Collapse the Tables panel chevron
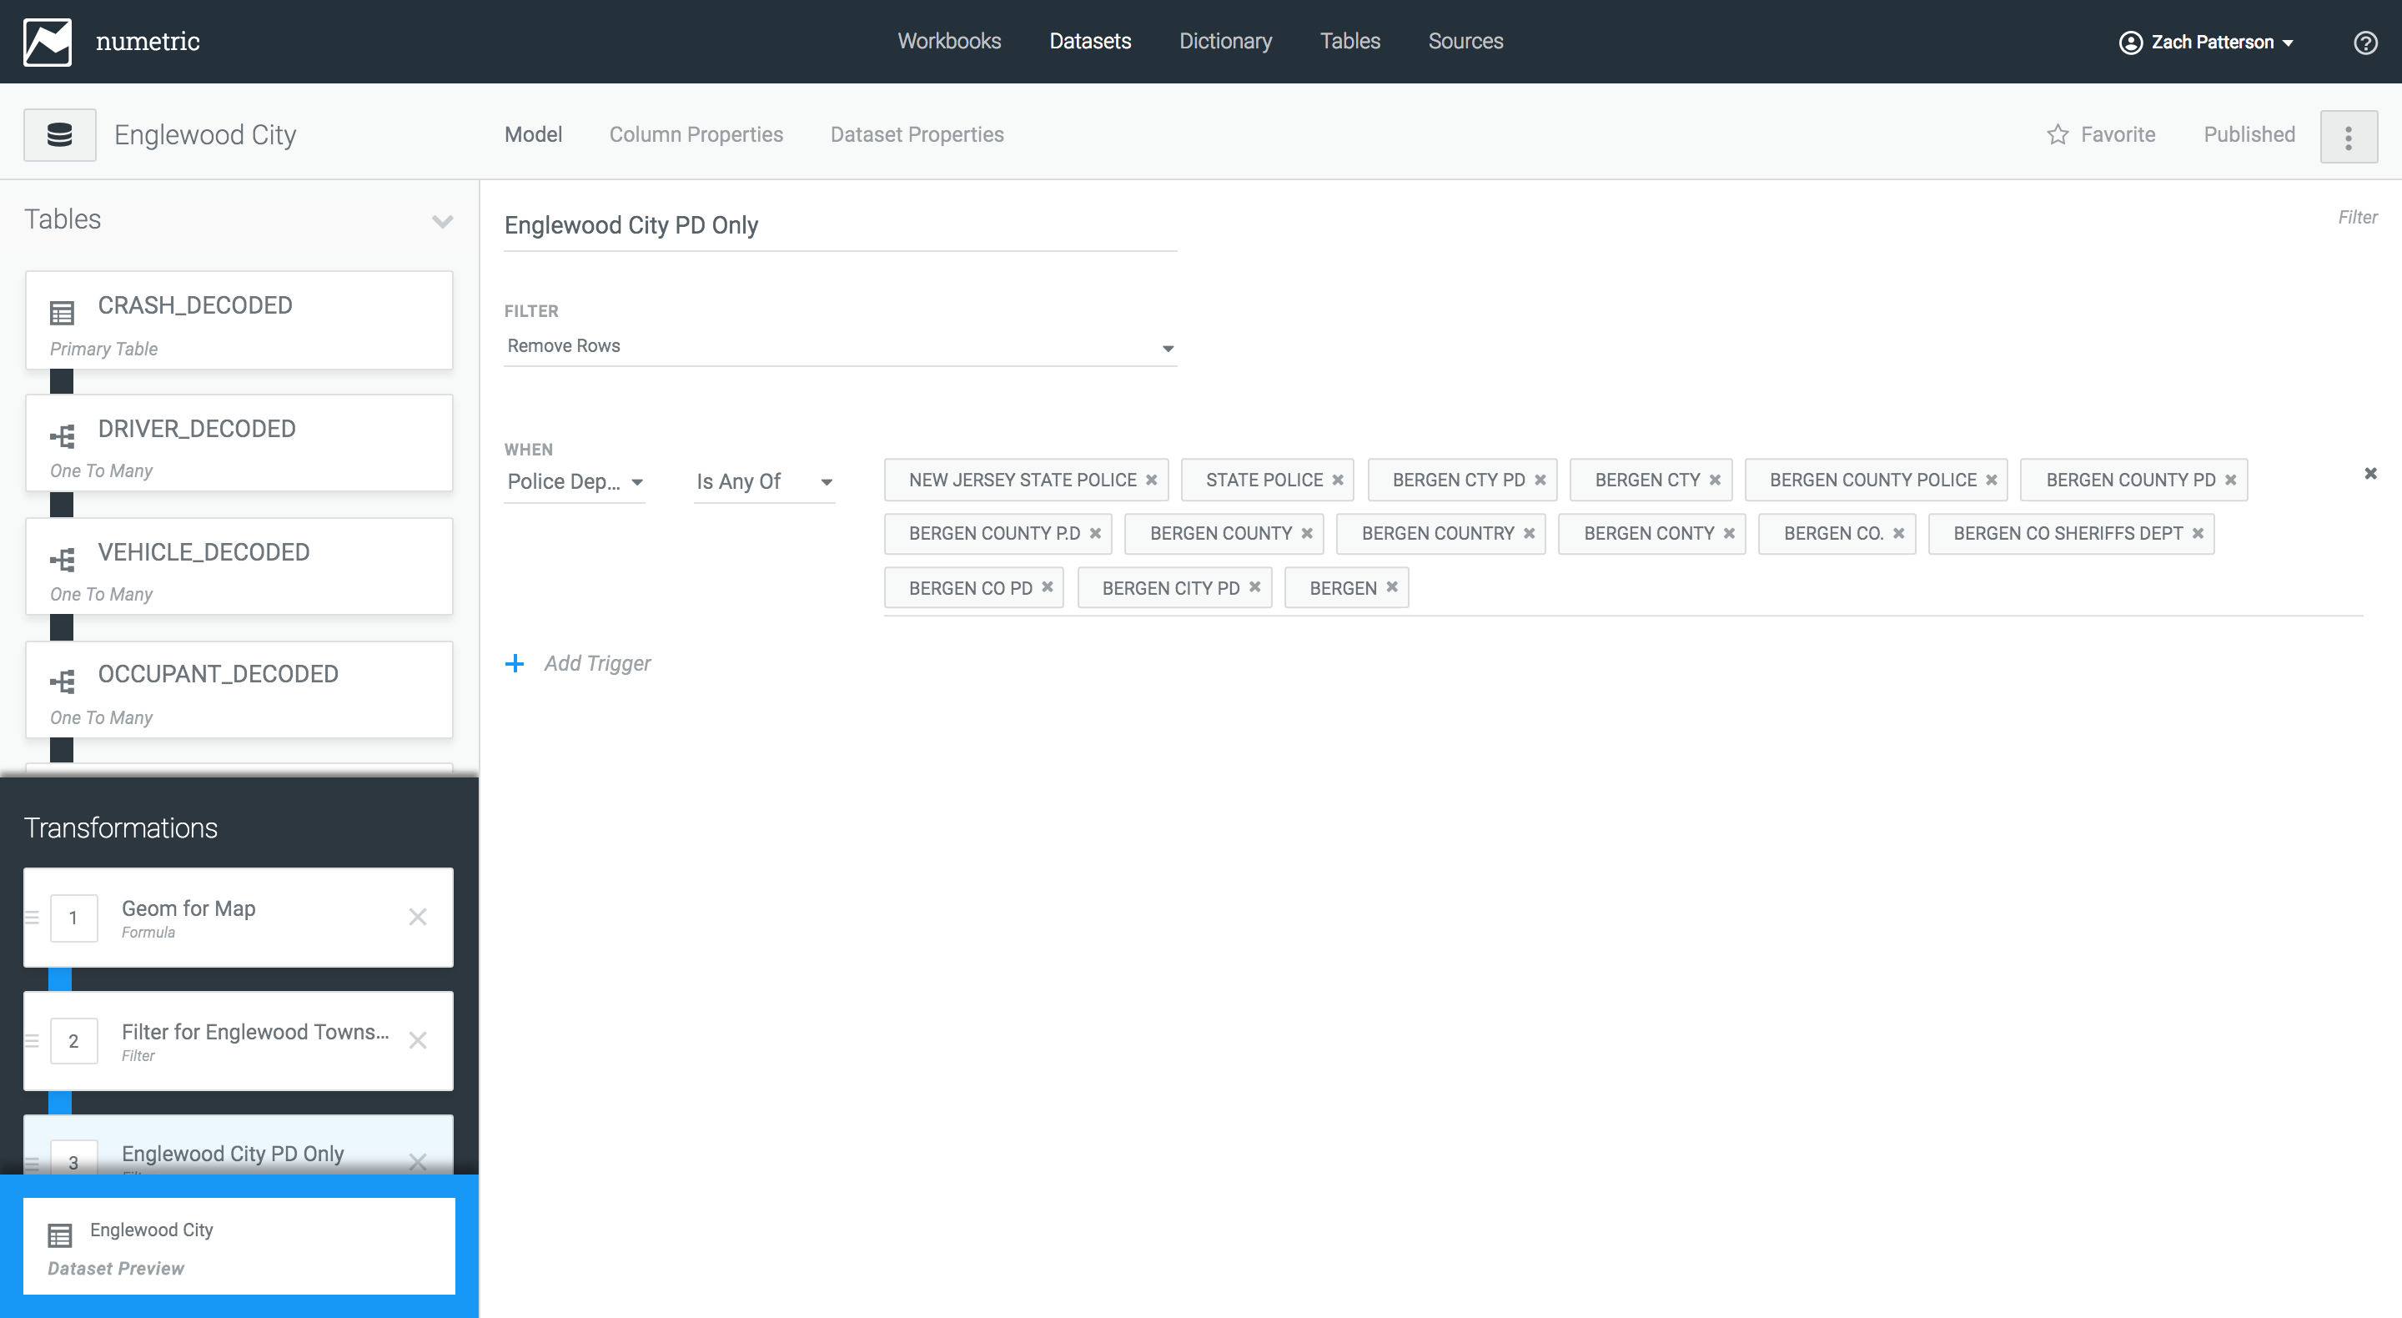 (442, 221)
